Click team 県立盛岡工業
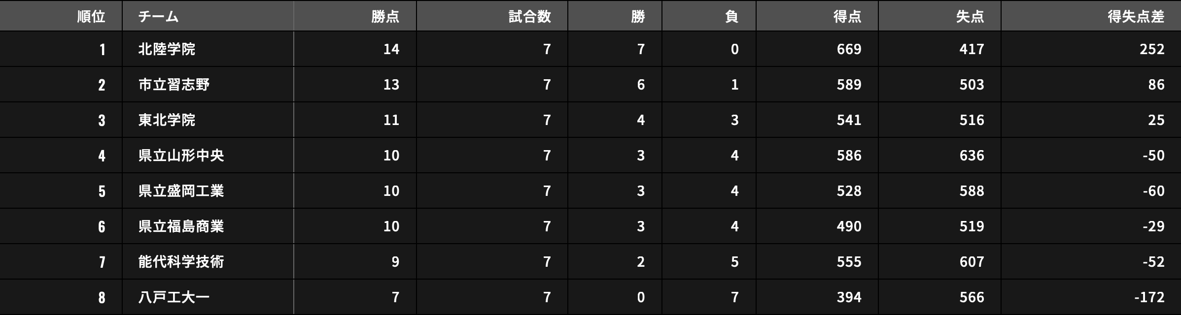Image resolution: width=1181 pixels, height=315 pixels. pyautogui.click(x=181, y=191)
